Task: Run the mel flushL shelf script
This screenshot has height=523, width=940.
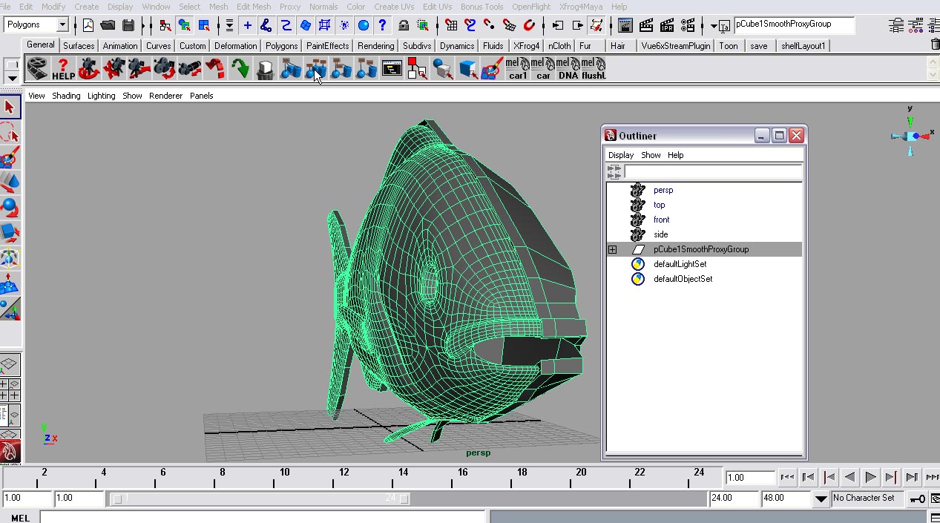Action: click(x=594, y=69)
